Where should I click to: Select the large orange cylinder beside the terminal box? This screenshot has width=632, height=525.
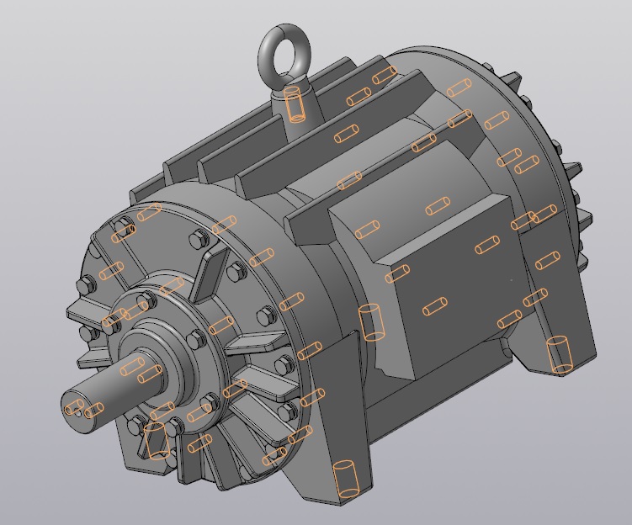(x=371, y=322)
